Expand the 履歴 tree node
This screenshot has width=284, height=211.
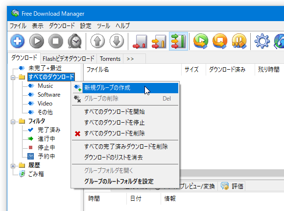click(x=13, y=166)
